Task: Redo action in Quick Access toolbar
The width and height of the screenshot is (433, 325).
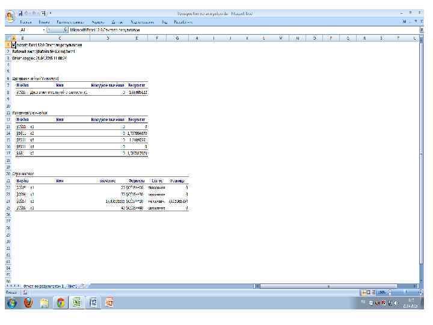Action: point(34,13)
